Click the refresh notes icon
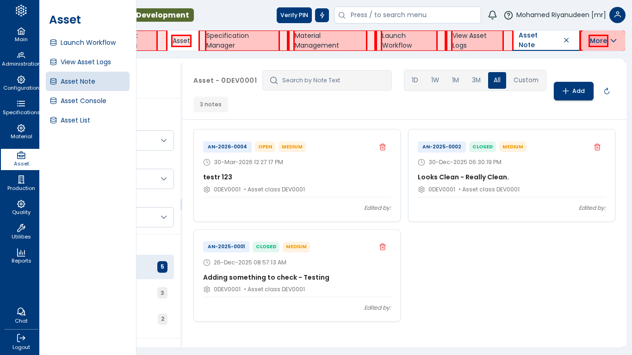The height and width of the screenshot is (355, 632). tap(607, 91)
